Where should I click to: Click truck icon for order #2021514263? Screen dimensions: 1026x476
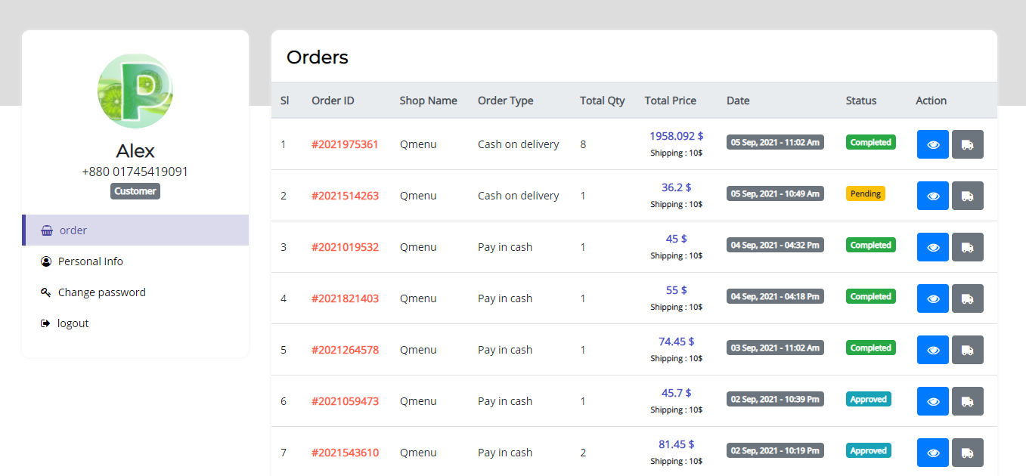click(967, 196)
